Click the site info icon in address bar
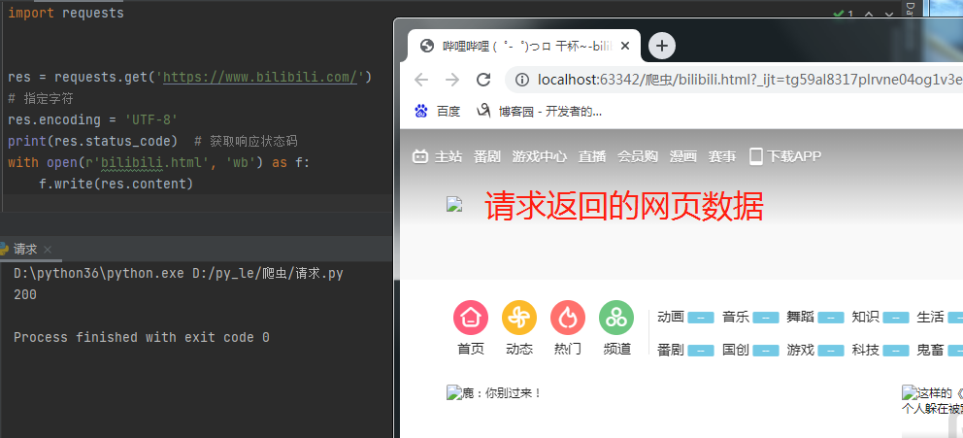 521,80
